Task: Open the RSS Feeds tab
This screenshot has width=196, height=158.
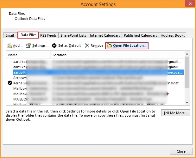Action: click(48, 35)
